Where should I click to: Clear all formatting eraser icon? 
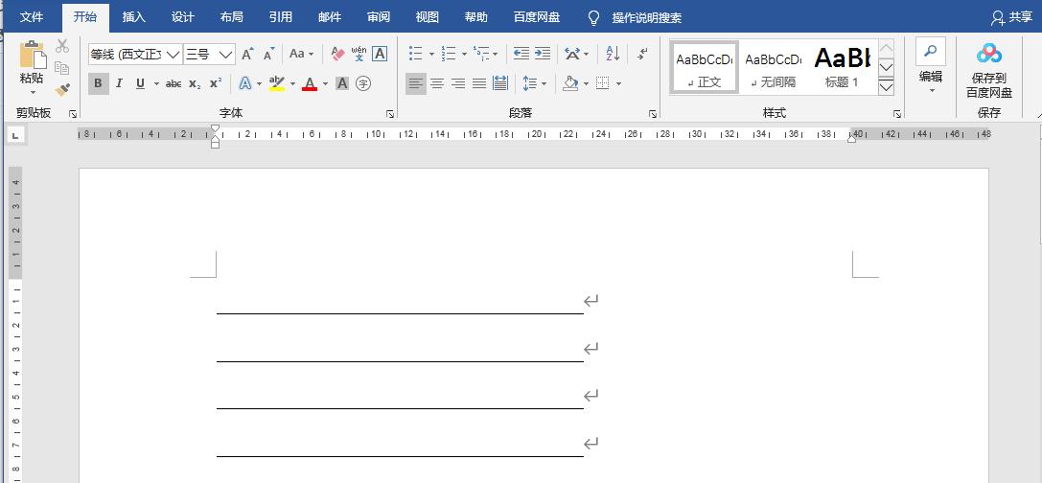click(337, 54)
